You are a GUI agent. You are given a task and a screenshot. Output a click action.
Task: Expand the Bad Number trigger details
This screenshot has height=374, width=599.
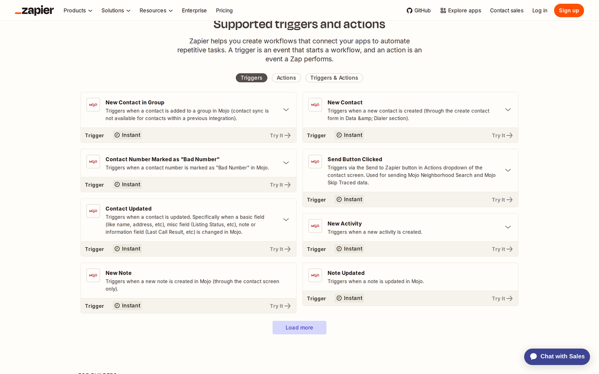(x=286, y=163)
